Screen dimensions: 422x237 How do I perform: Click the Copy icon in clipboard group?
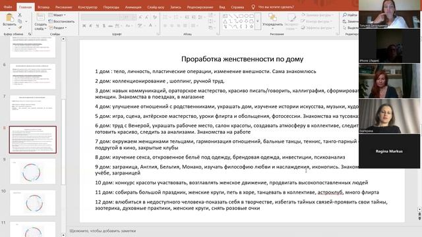[20, 21]
